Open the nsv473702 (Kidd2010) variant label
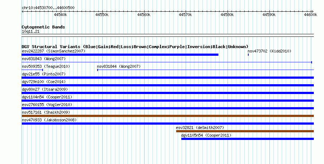 (269, 51)
